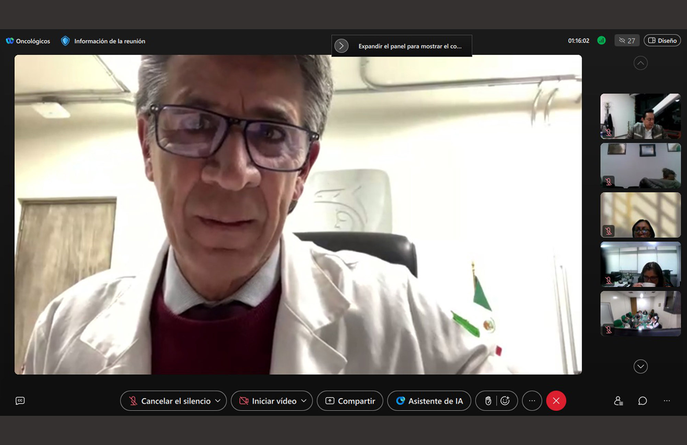Select the top participant video thumbnail
687x445 pixels.
[640, 116]
